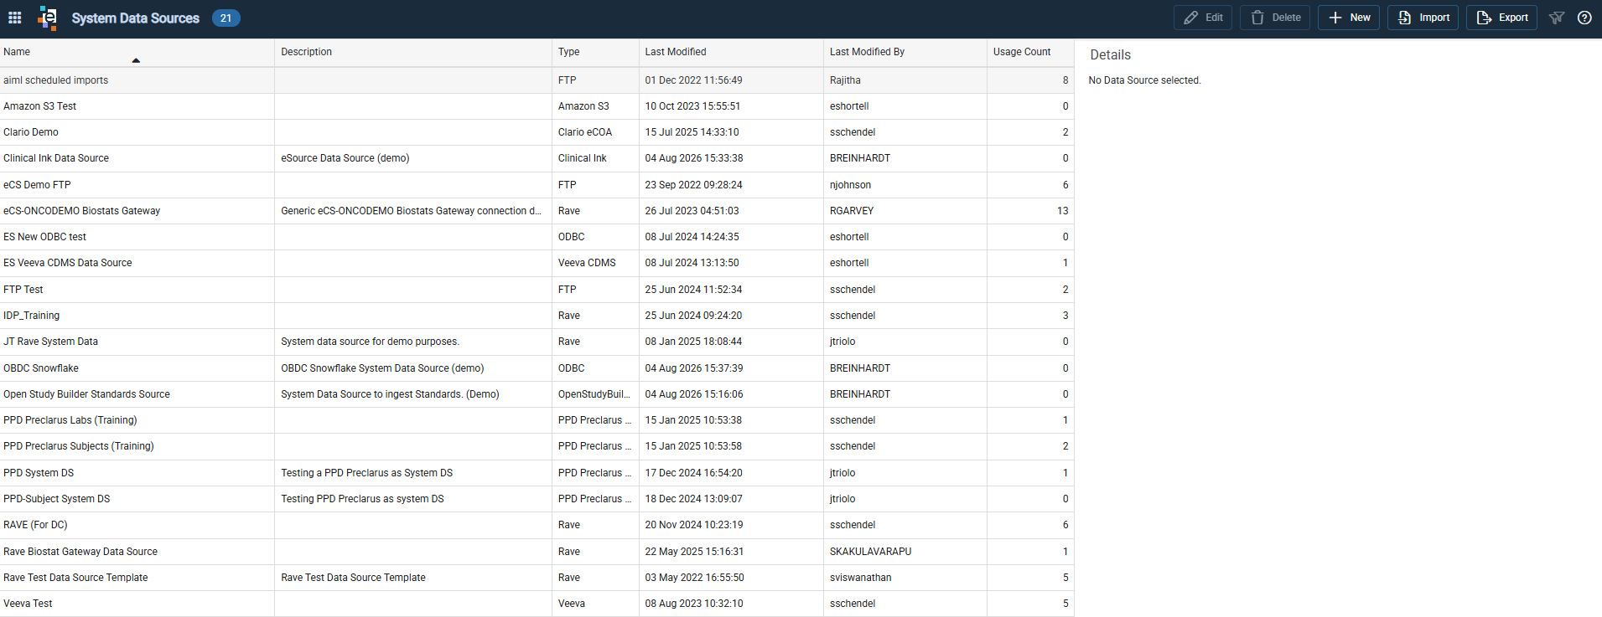
Task: Select the ES New ODBC test row
Action: pos(537,237)
